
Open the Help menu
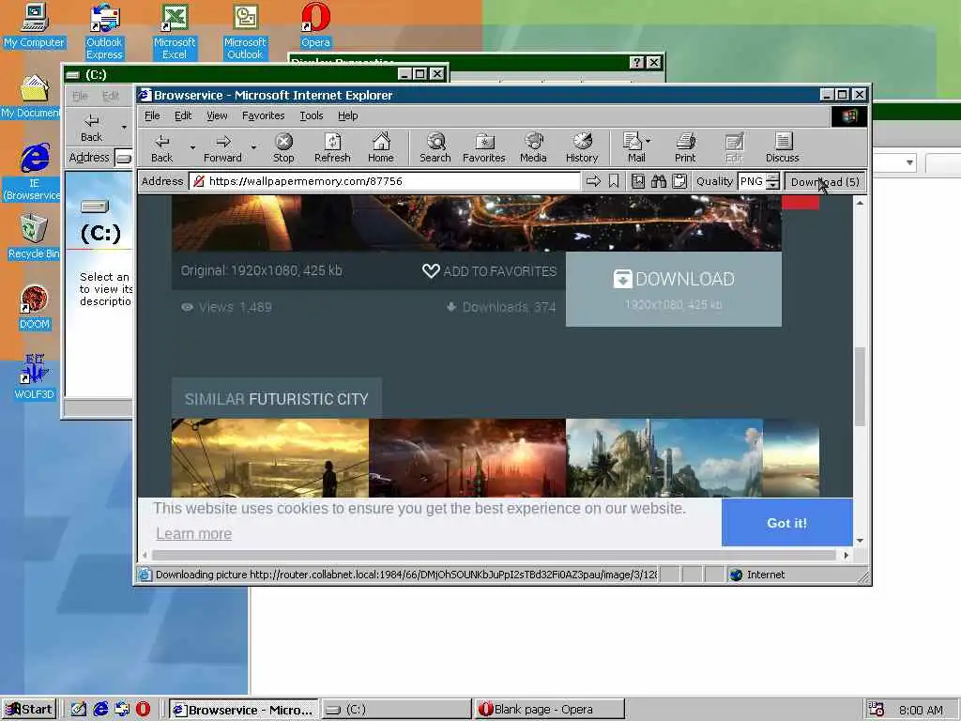pos(347,115)
